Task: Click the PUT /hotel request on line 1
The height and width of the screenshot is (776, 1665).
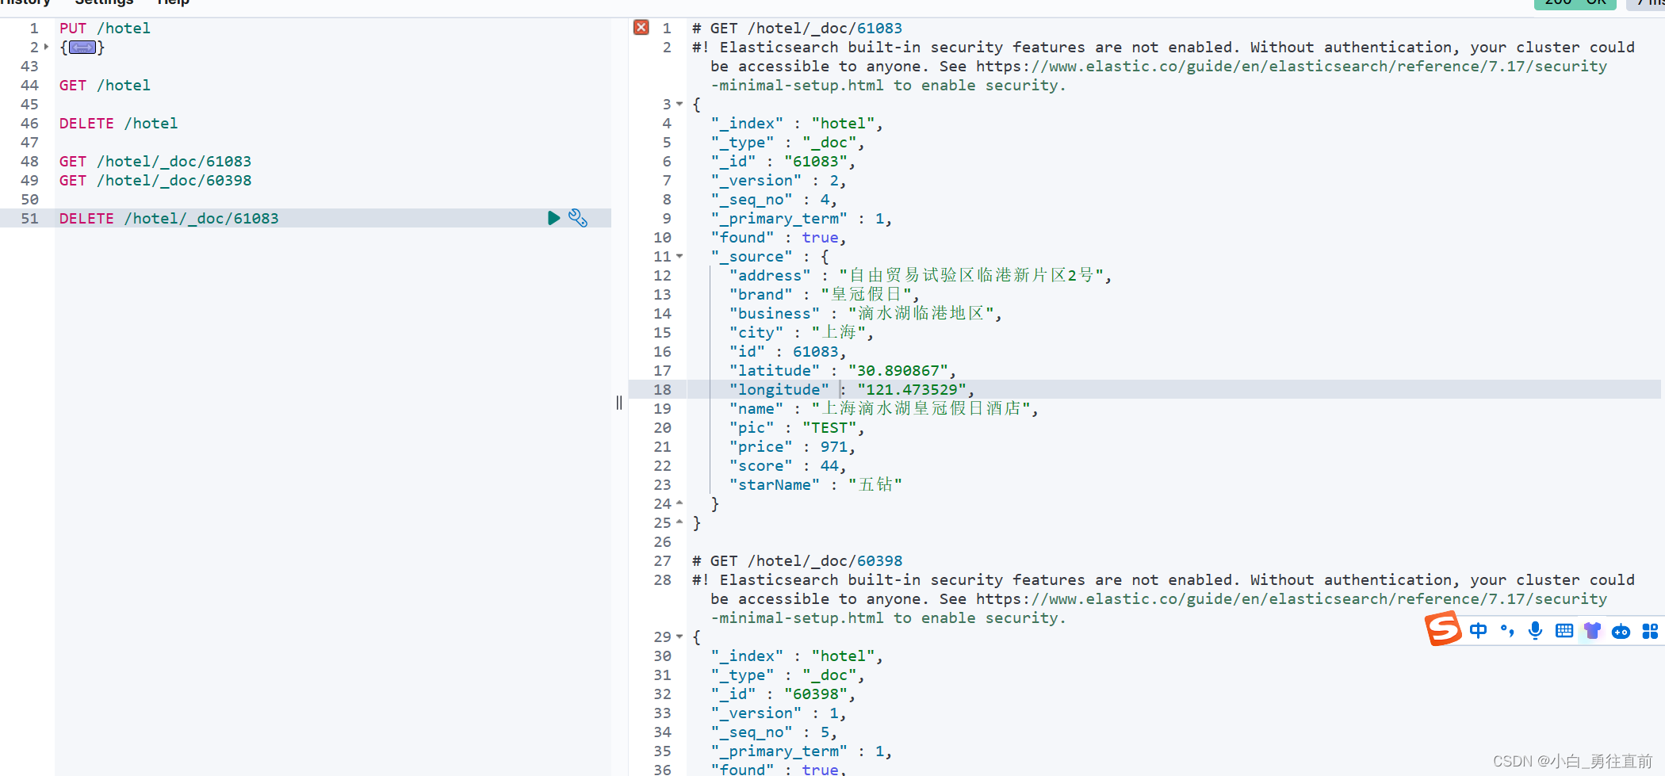Action: pyautogui.click(x=105, y=28)
